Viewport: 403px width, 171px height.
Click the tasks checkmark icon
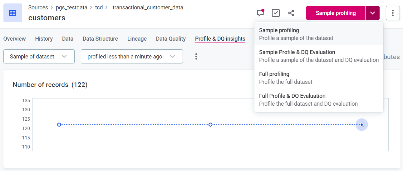[x=276, y=13]
